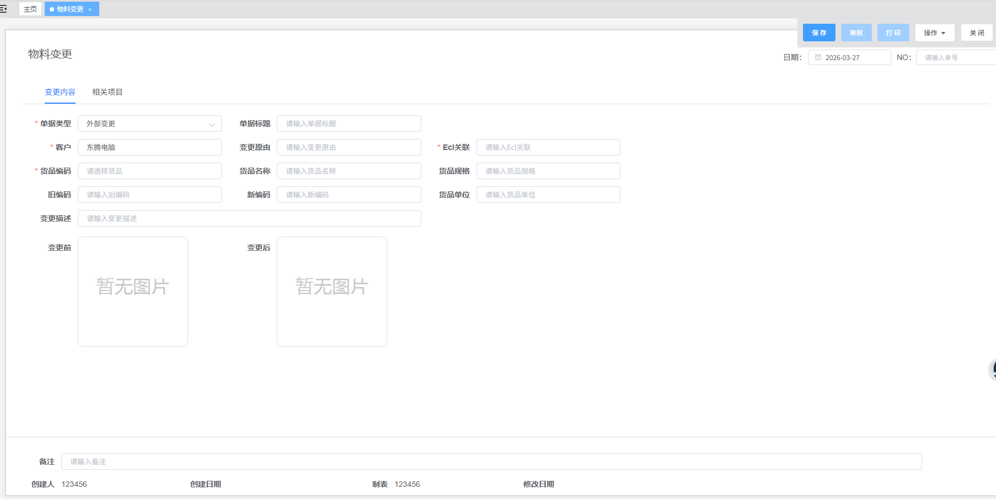
Task: Switch to the 主页 tab
Action: [x=30, y=9]
